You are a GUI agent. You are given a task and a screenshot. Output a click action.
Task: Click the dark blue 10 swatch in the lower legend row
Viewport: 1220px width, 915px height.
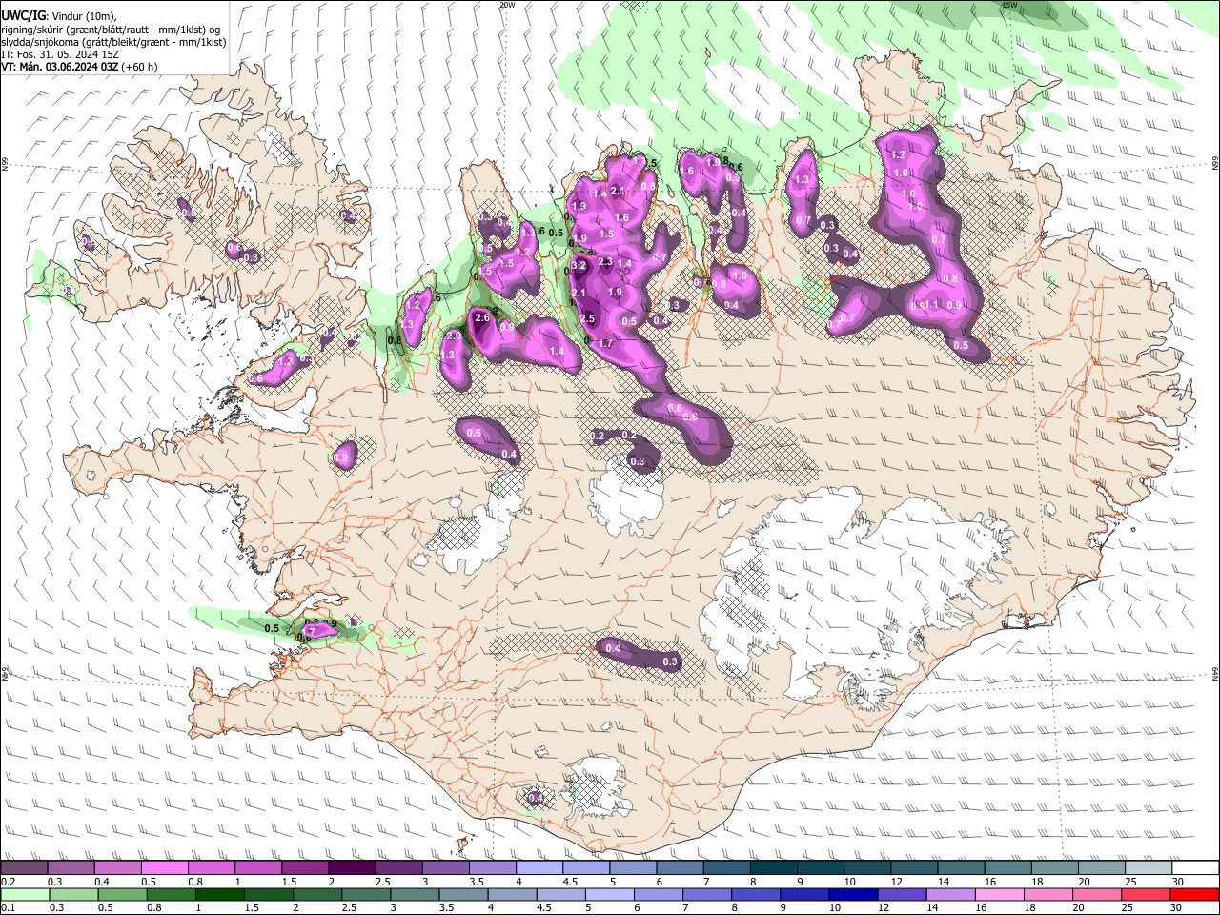tap(851, 894)
